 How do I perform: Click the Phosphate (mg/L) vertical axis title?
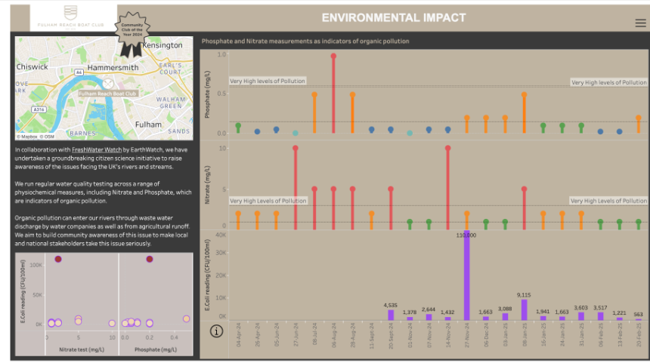click(x=207, y=94)
